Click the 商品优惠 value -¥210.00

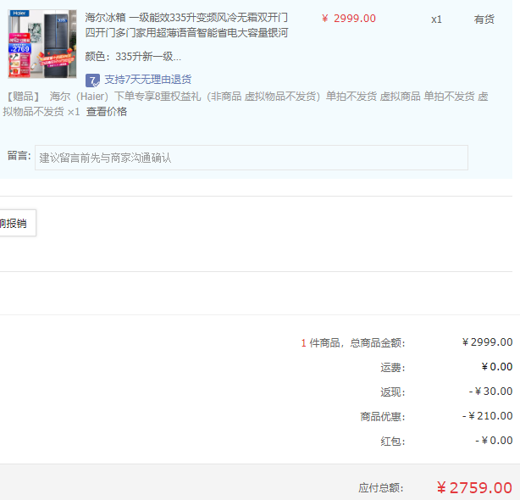(487, 416)
